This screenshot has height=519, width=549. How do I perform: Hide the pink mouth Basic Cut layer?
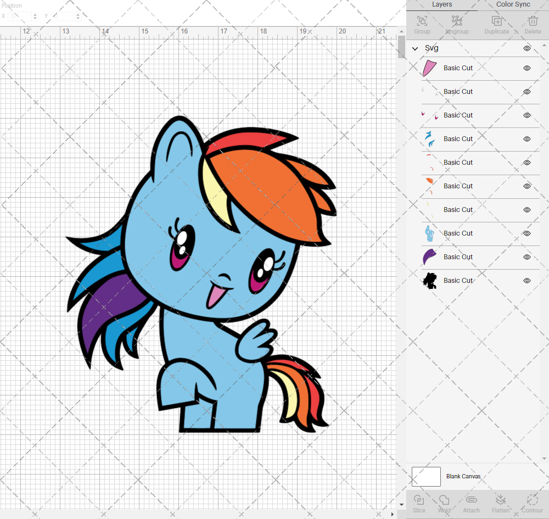(526, 68)
